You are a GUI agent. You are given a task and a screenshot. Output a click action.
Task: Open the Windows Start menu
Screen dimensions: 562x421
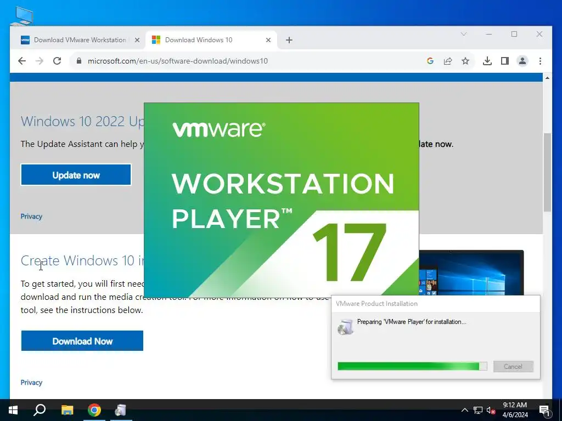click(x=13, y=410)
